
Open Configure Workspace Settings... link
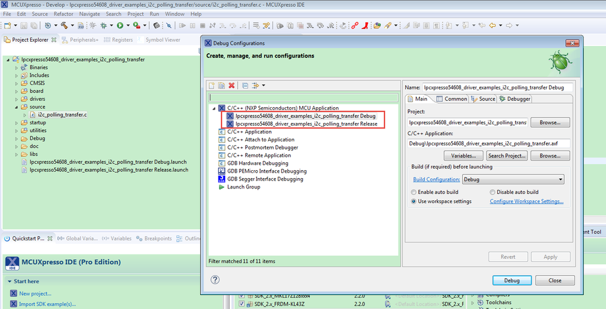pyautogui.click(x=527, y=201)
